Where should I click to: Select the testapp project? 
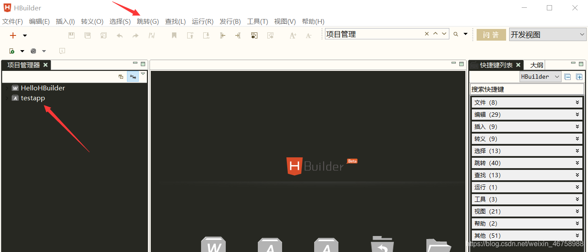coord(33,98)
